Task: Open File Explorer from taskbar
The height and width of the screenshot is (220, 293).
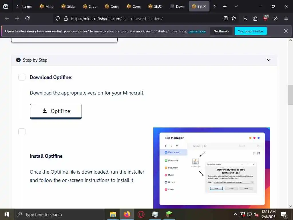Action: click(x=113, y=214)
